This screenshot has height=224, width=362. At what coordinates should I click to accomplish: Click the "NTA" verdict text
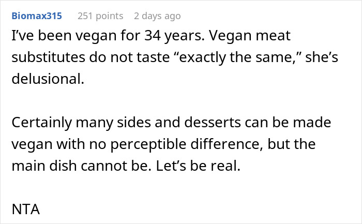(26, 210)
